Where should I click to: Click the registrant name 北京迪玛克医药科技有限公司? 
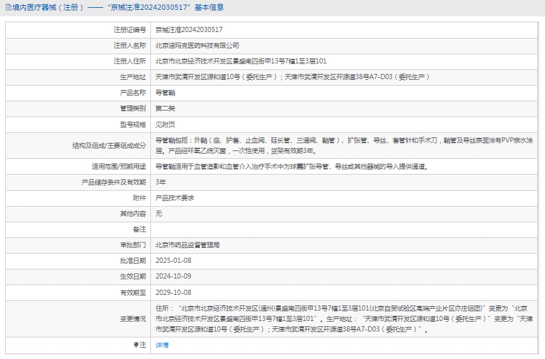197,46
